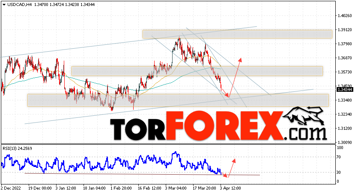This screenshot has height=193, width=355.
Task: Click the 3 Apr 12:00 date label
Action: coord(230,188)
